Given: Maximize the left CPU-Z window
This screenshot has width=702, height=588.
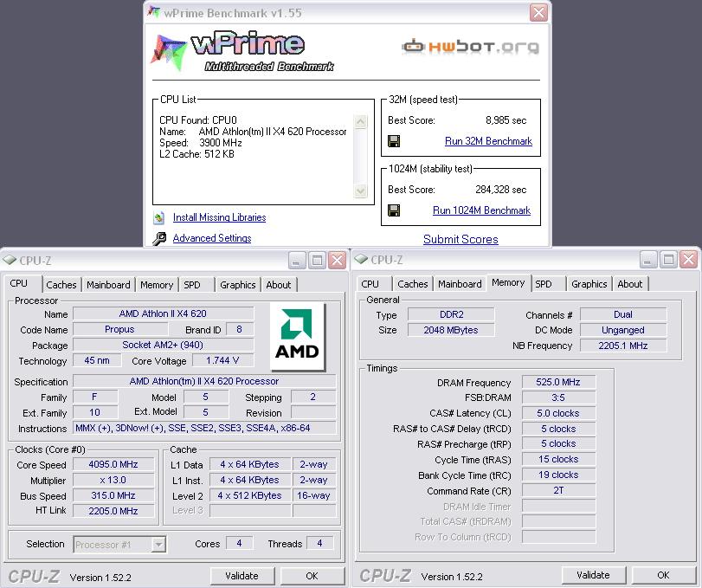Looking at the screenshot, I should (x=317, y=260).
